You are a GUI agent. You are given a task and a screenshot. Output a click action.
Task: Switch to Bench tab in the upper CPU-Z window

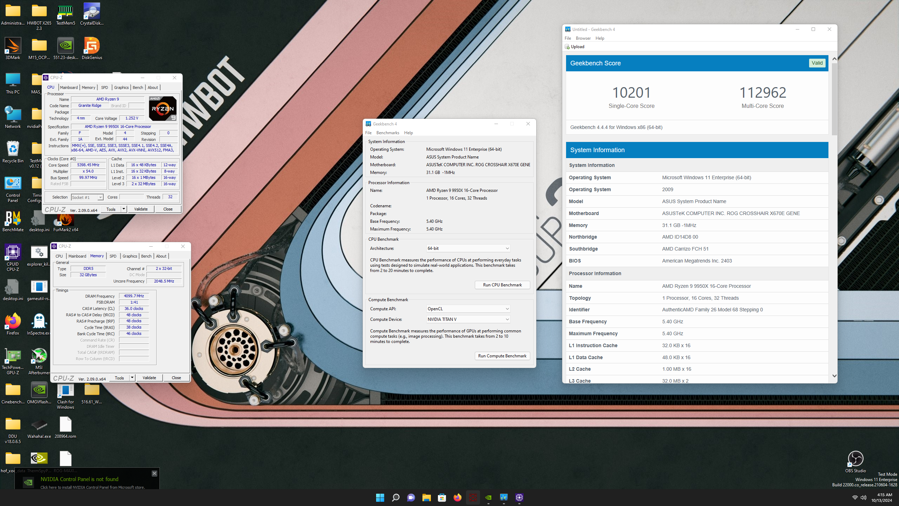point(138,87)
